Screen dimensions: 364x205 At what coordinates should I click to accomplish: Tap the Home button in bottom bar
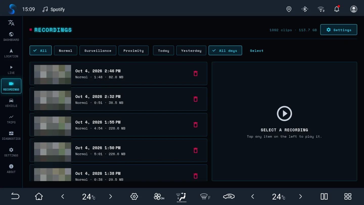tap(39, 196)
